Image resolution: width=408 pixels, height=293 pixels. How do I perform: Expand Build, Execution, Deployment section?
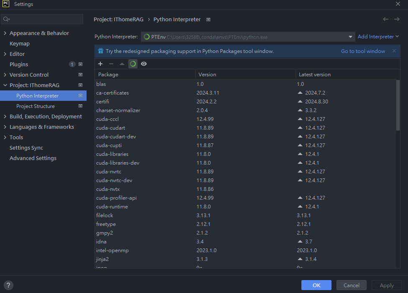(x=5, y=116)
